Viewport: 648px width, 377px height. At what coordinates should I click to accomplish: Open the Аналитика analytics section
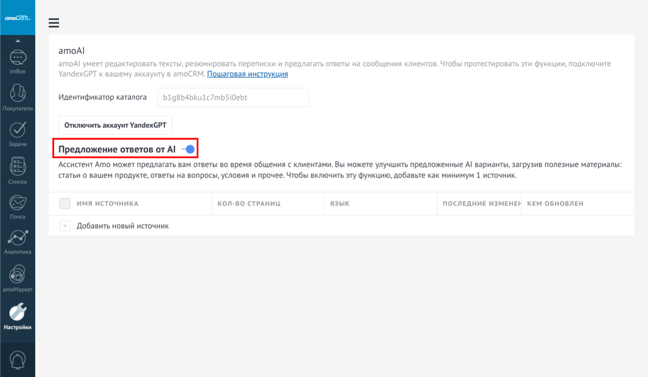(17, 242)
